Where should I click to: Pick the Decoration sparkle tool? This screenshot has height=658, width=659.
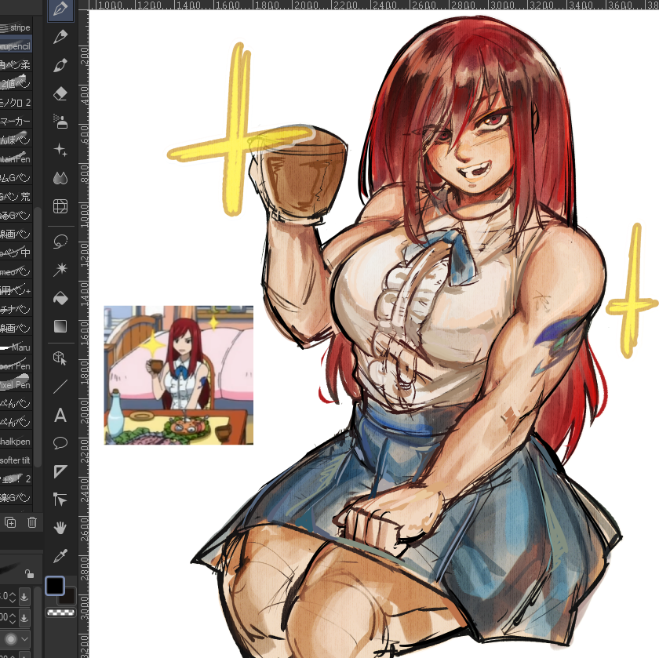[60, 150]
